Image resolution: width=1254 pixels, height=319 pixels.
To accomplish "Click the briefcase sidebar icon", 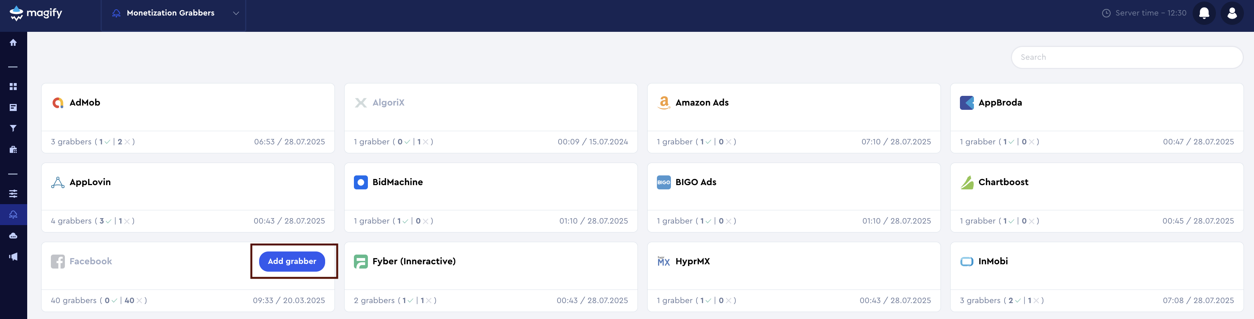I will coord(13,150).
